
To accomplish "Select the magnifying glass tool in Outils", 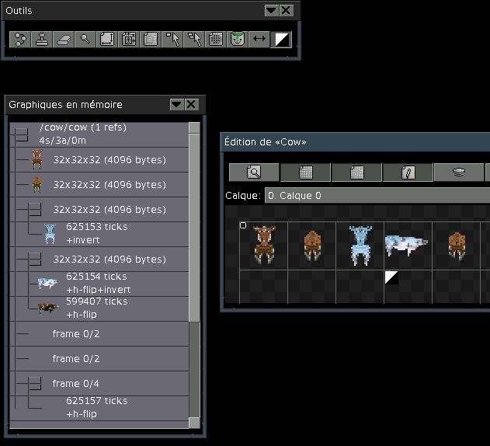I will pos(85,40).
